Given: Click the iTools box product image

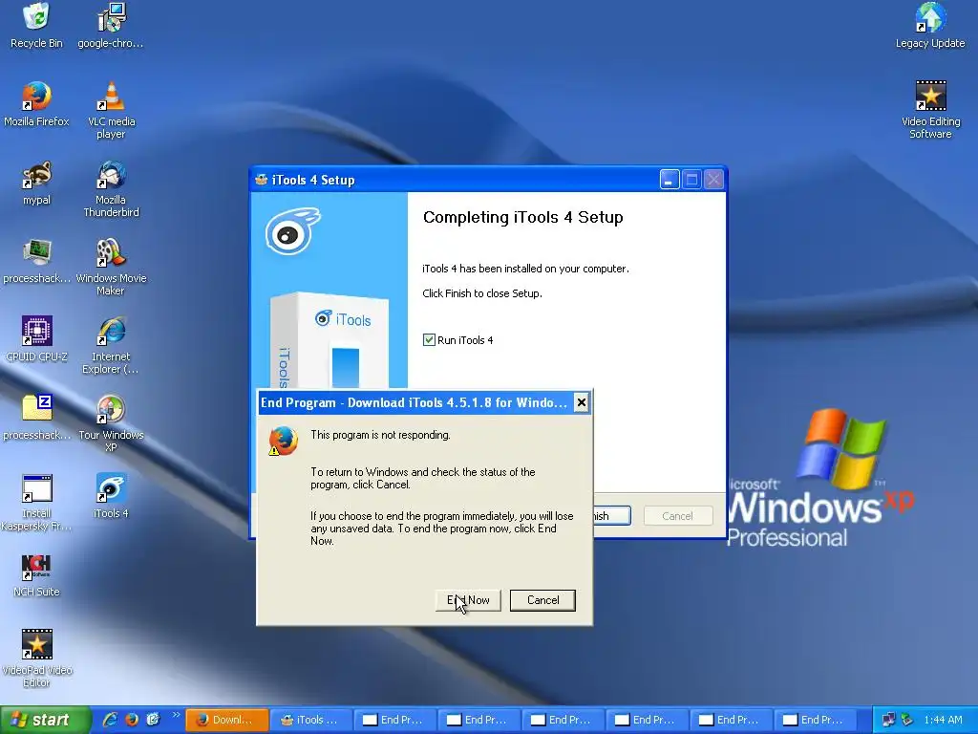Looking at the screenshot, I should point(330,340).
